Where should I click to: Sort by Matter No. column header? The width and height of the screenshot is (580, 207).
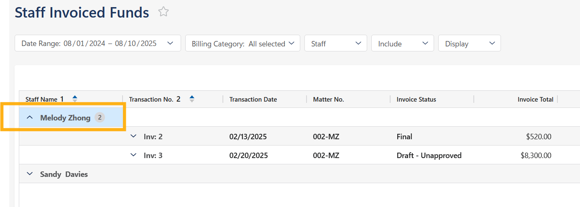point(328,100)
